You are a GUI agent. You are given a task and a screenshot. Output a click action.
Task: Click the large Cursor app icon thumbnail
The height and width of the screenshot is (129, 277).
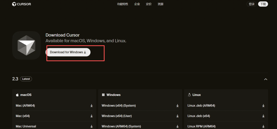click(x=26, y=45)
